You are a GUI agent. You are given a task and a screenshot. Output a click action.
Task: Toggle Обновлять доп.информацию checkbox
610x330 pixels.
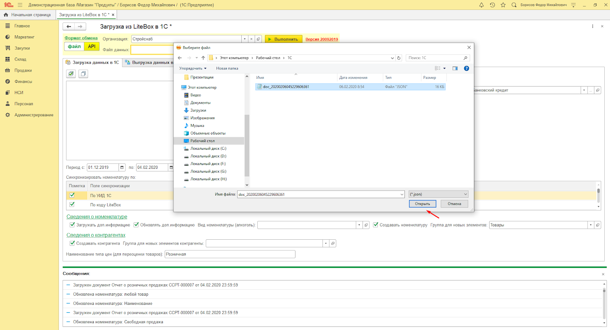[136, 225]
